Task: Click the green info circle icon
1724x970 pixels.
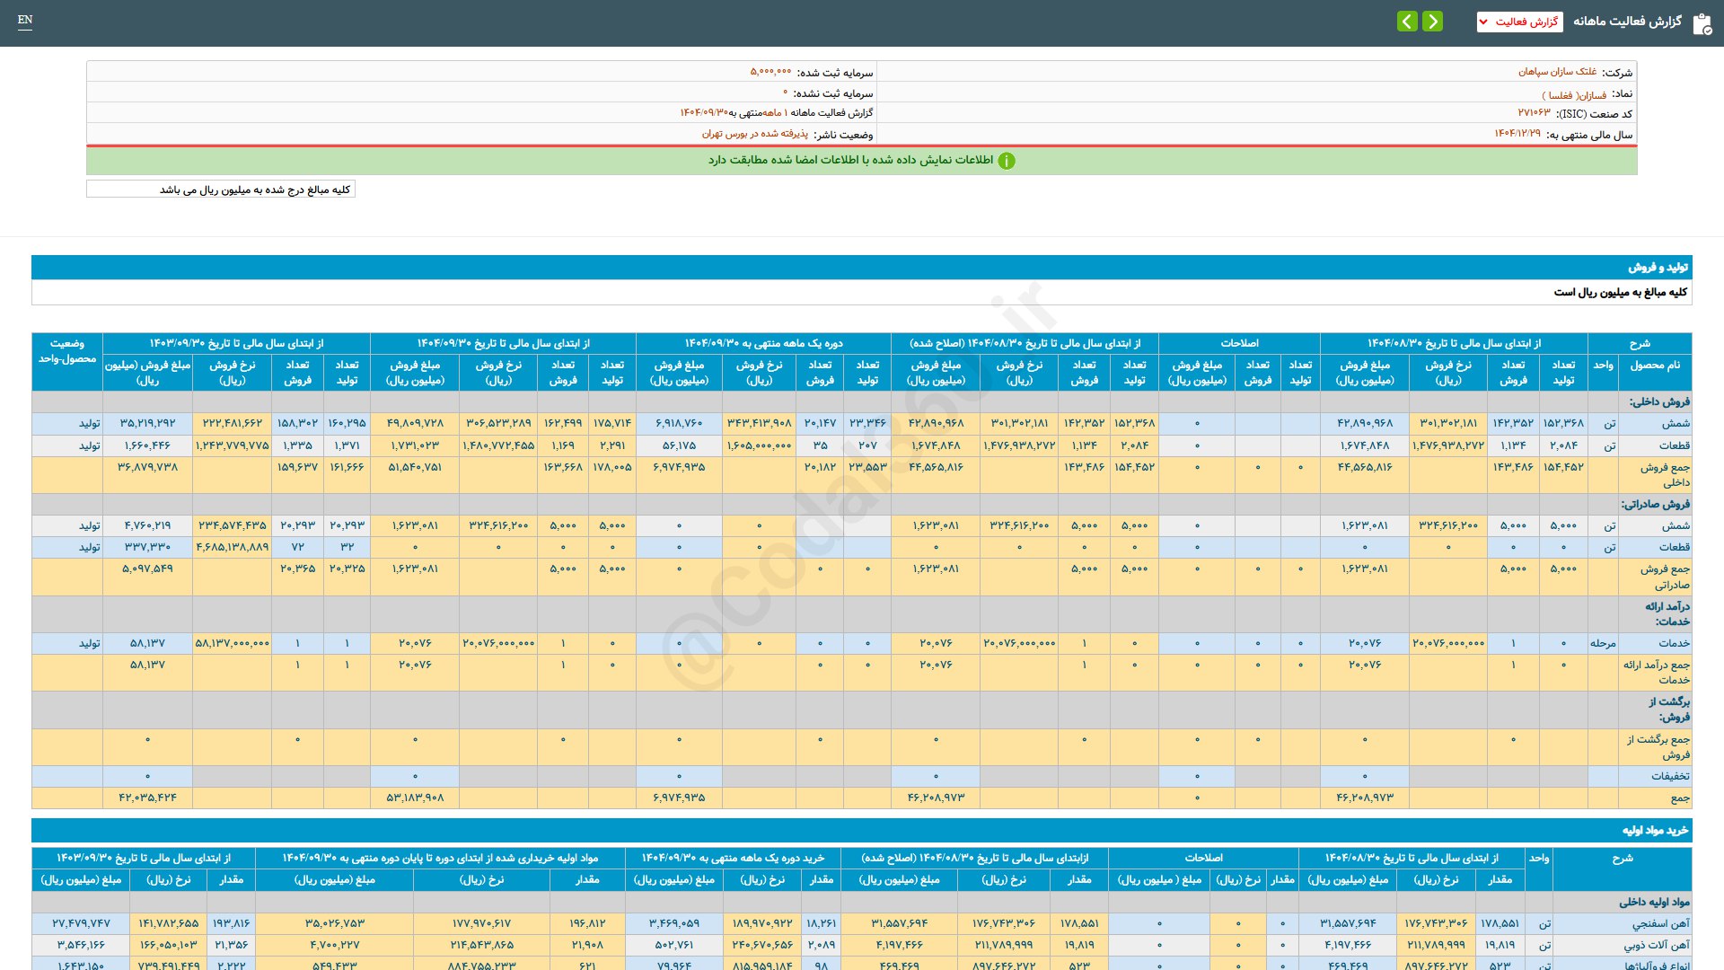Action: 1007,161
